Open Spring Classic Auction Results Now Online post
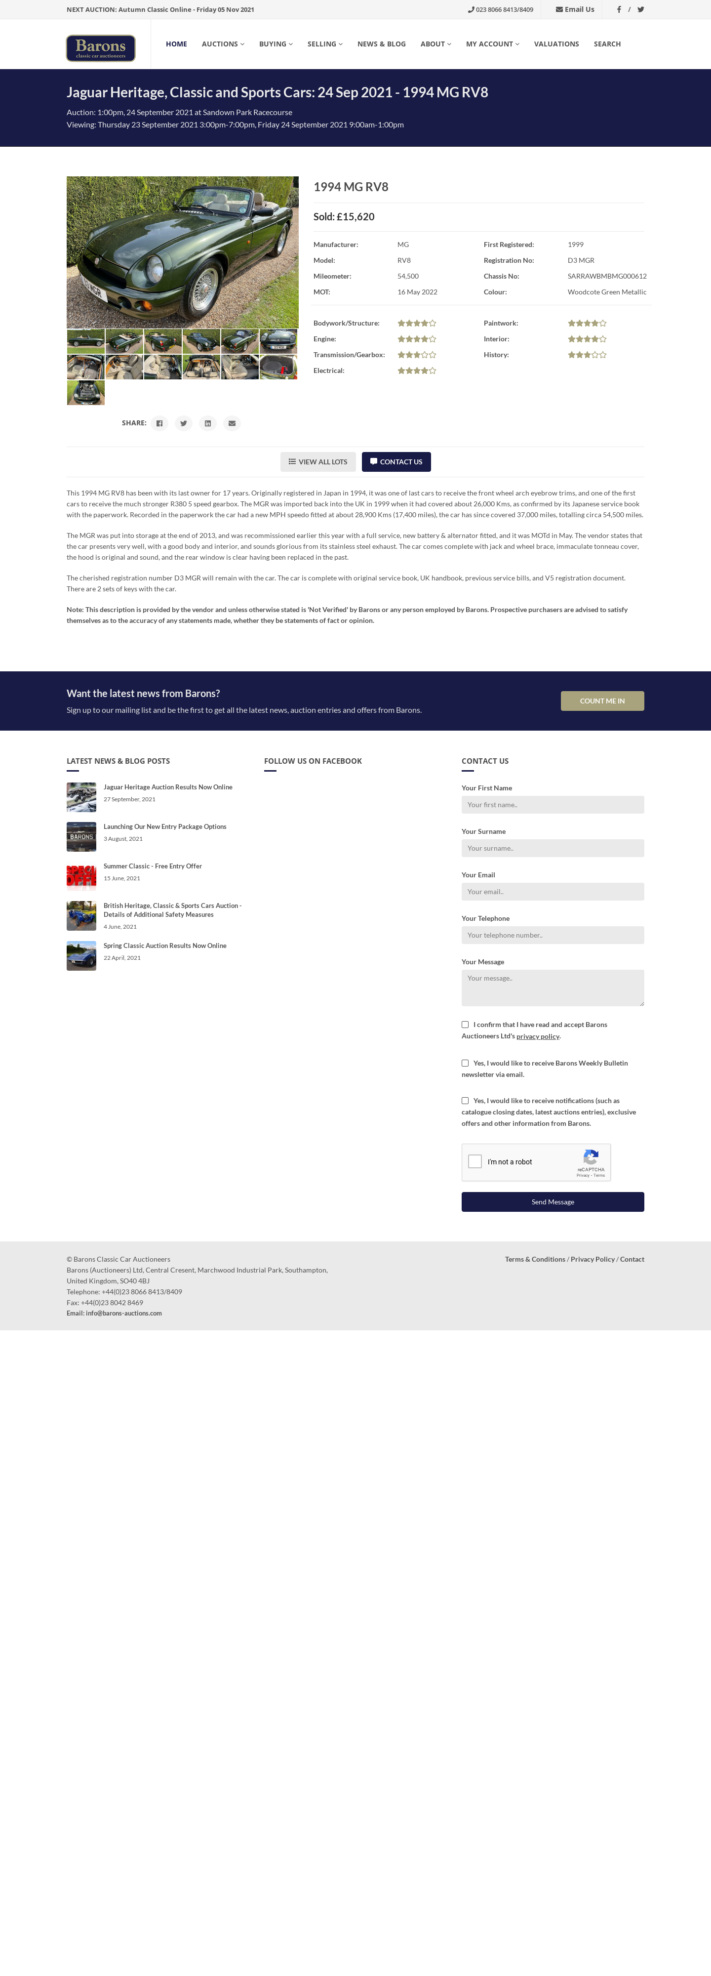 (165, 946)
